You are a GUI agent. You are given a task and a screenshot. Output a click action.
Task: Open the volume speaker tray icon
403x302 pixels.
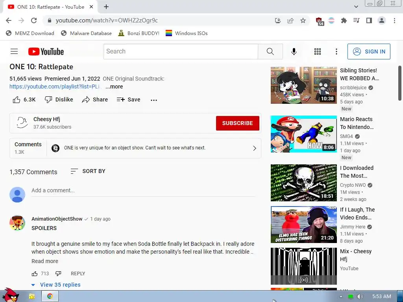pos(360,296)
